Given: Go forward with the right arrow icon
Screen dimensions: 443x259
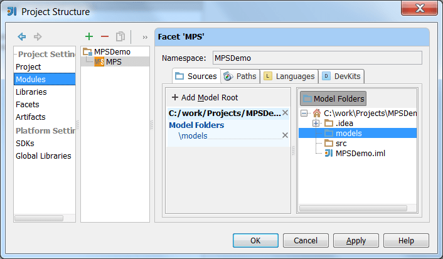Looking at the screenshot, I should [38, 36].
